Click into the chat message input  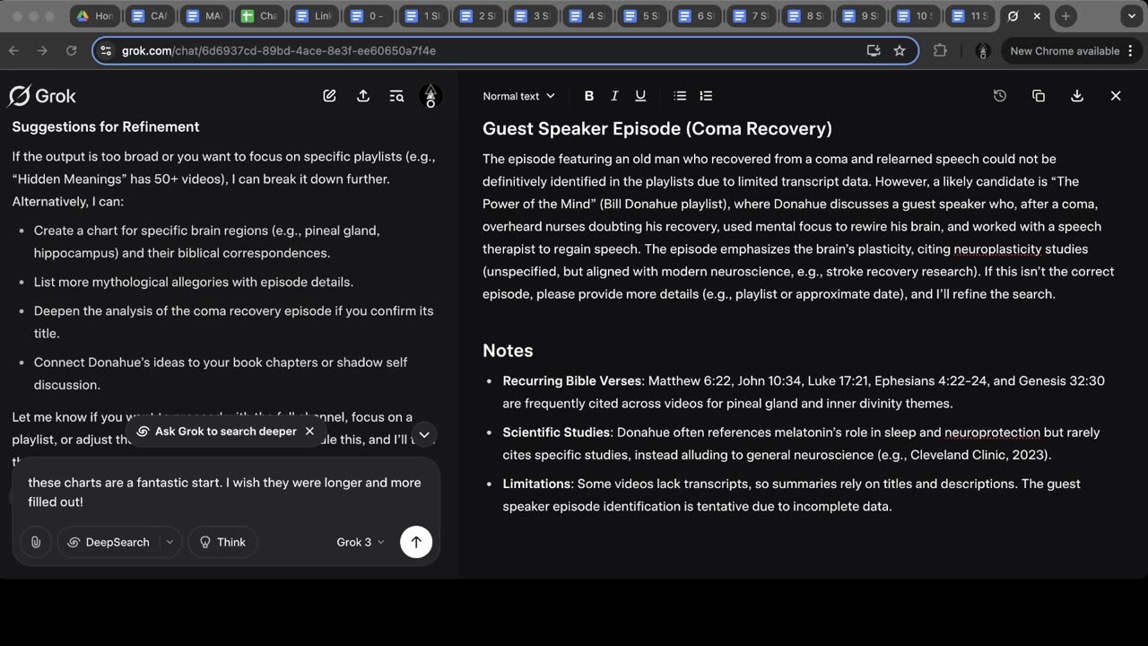[226, 493]
